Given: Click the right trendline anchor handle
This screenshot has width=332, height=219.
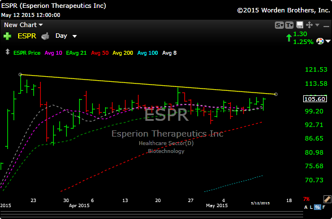Looking at the screenshot, I should click(275, 94).
